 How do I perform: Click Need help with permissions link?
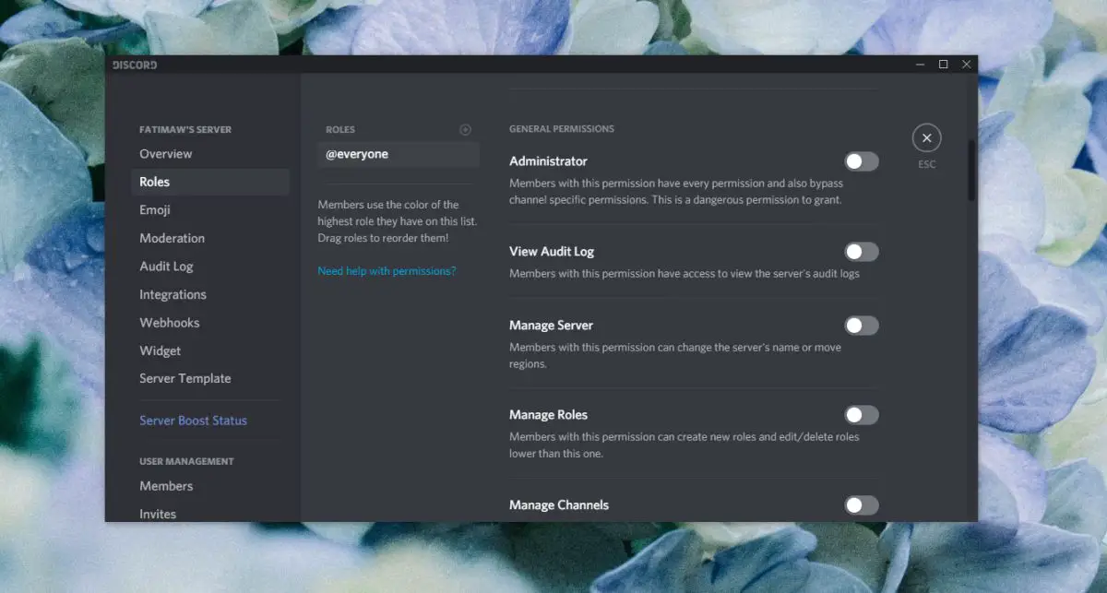point(387,271)
